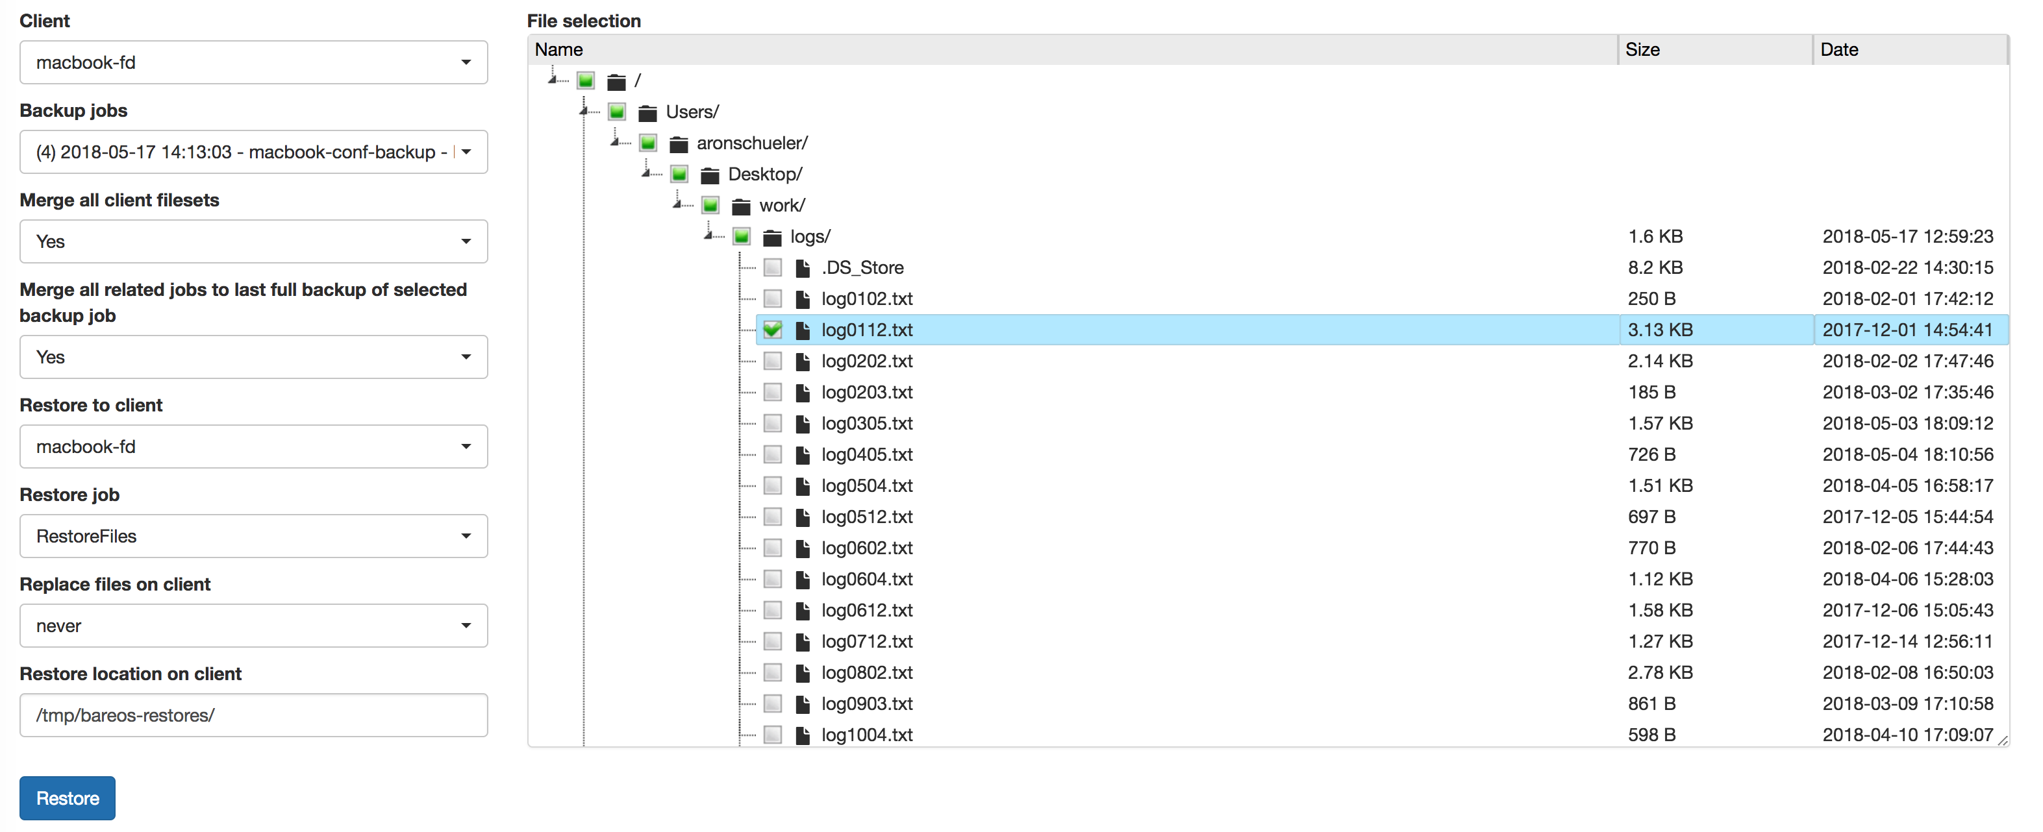
Task: Click the log0202.txt file icon
Action: [803, 362]
